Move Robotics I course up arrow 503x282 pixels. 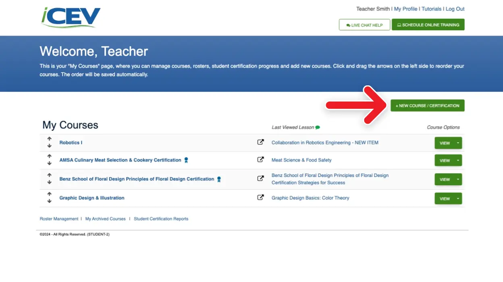point(49,139)
